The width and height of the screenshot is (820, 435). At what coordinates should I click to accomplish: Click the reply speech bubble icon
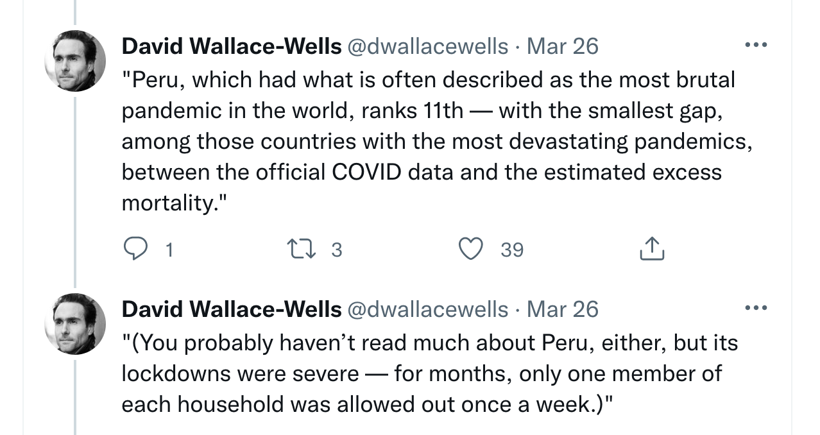[135, 249]
